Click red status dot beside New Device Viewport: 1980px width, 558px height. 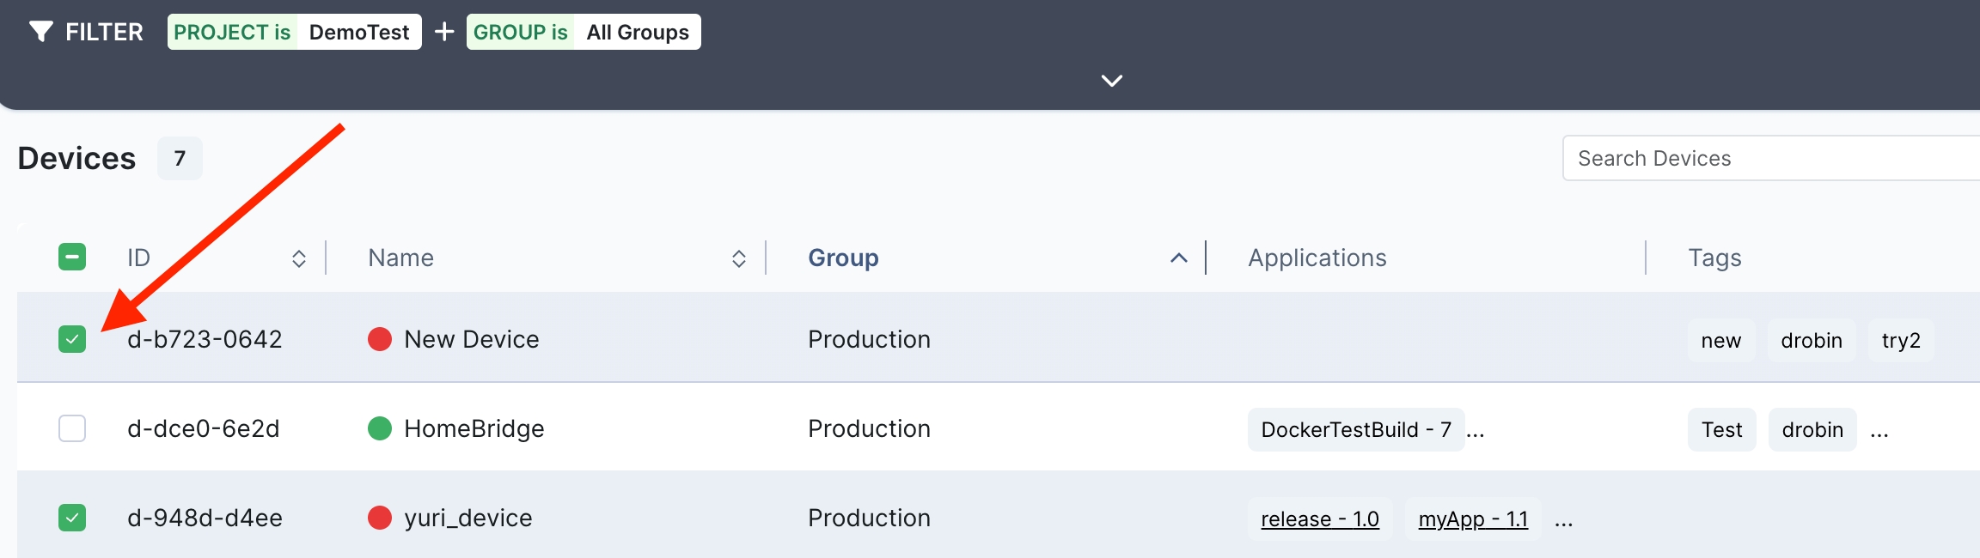tap(380, 339)
